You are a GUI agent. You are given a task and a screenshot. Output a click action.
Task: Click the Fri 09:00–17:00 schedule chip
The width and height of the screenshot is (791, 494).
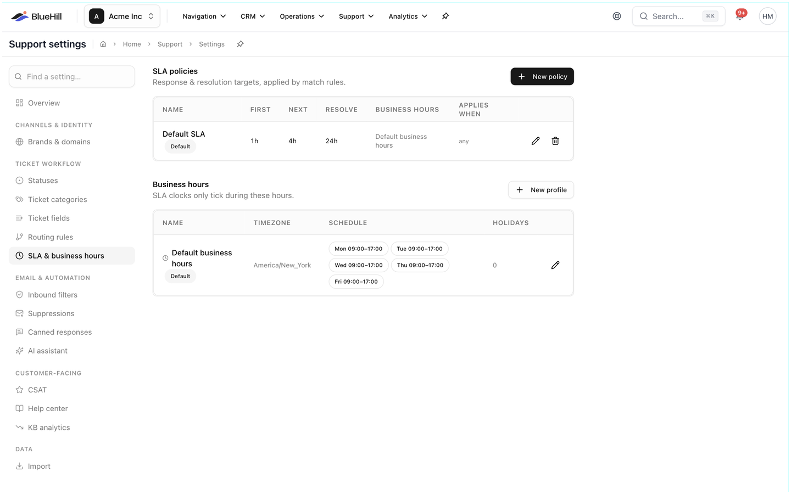pos(356,282)
